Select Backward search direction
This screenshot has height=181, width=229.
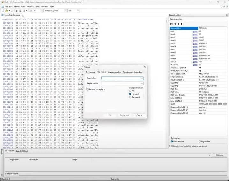(x=130, y=97)
